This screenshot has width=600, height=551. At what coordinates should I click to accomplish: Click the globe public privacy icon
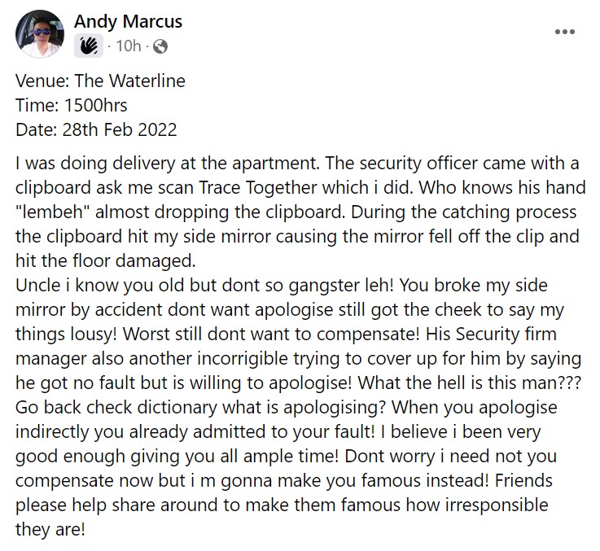tap(160, 46)
